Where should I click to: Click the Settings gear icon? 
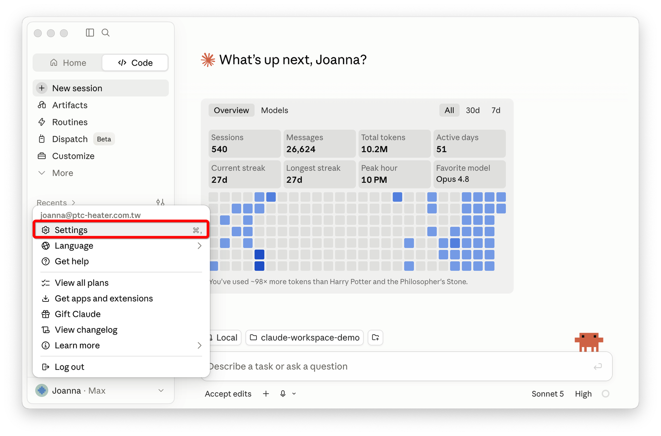point(45,230)
